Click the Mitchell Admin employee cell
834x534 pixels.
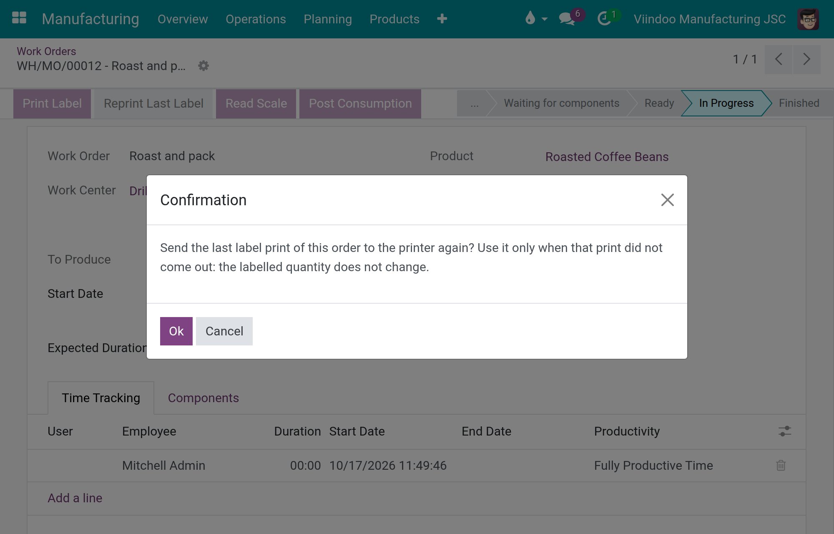(x=163, y=466)
